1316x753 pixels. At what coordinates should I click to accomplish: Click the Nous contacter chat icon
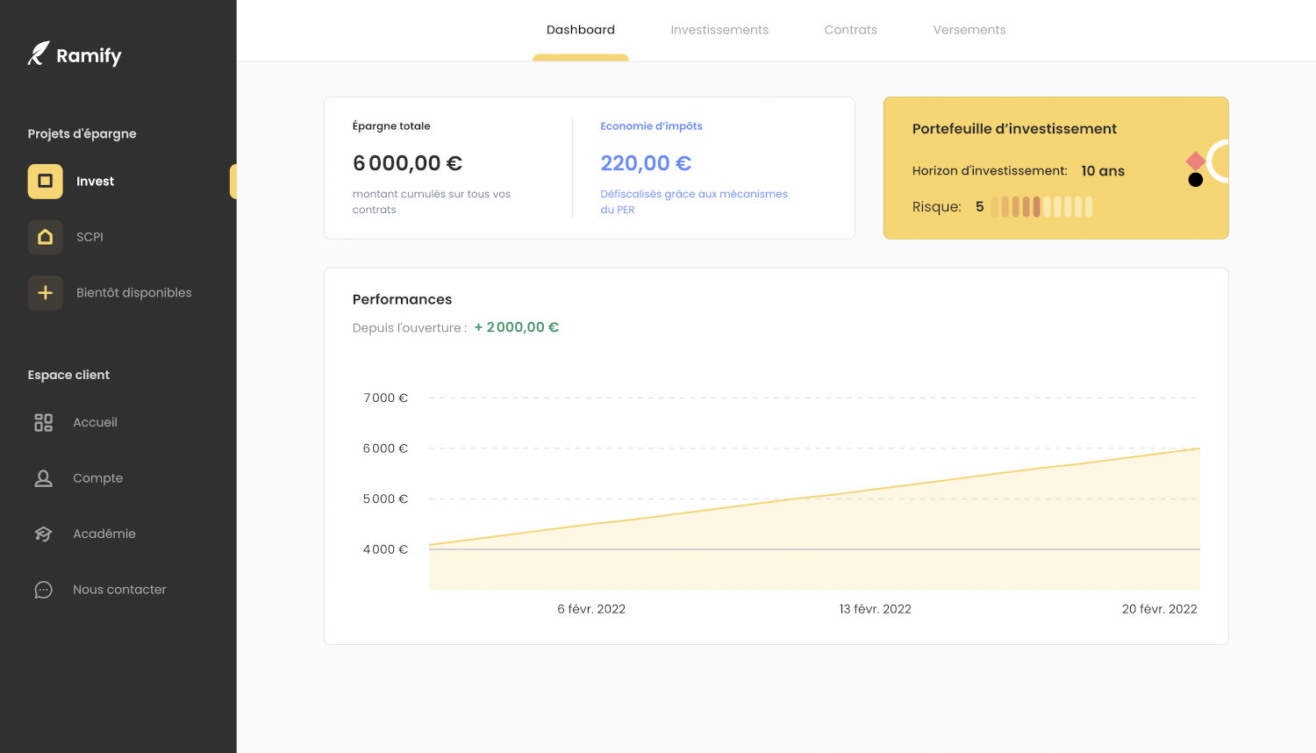[43, 589]
